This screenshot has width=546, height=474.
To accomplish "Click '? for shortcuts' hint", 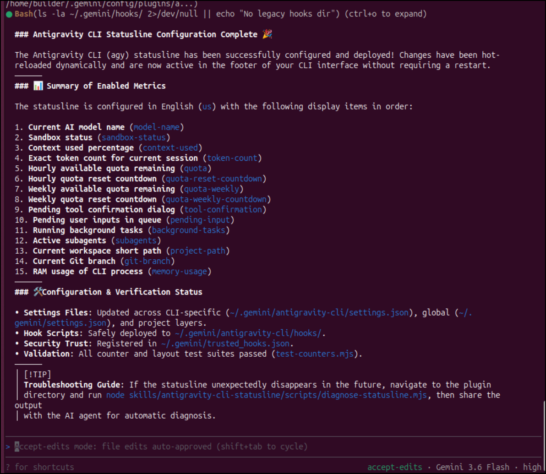I will [40, 467].
